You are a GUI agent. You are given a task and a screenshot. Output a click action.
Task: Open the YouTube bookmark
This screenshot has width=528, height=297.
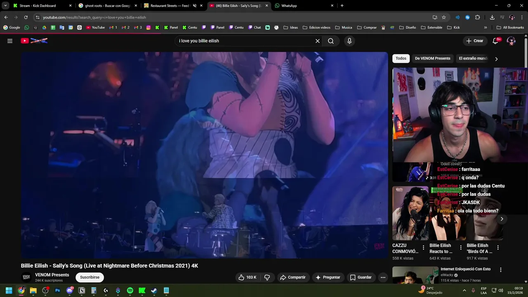click(95, 28)
